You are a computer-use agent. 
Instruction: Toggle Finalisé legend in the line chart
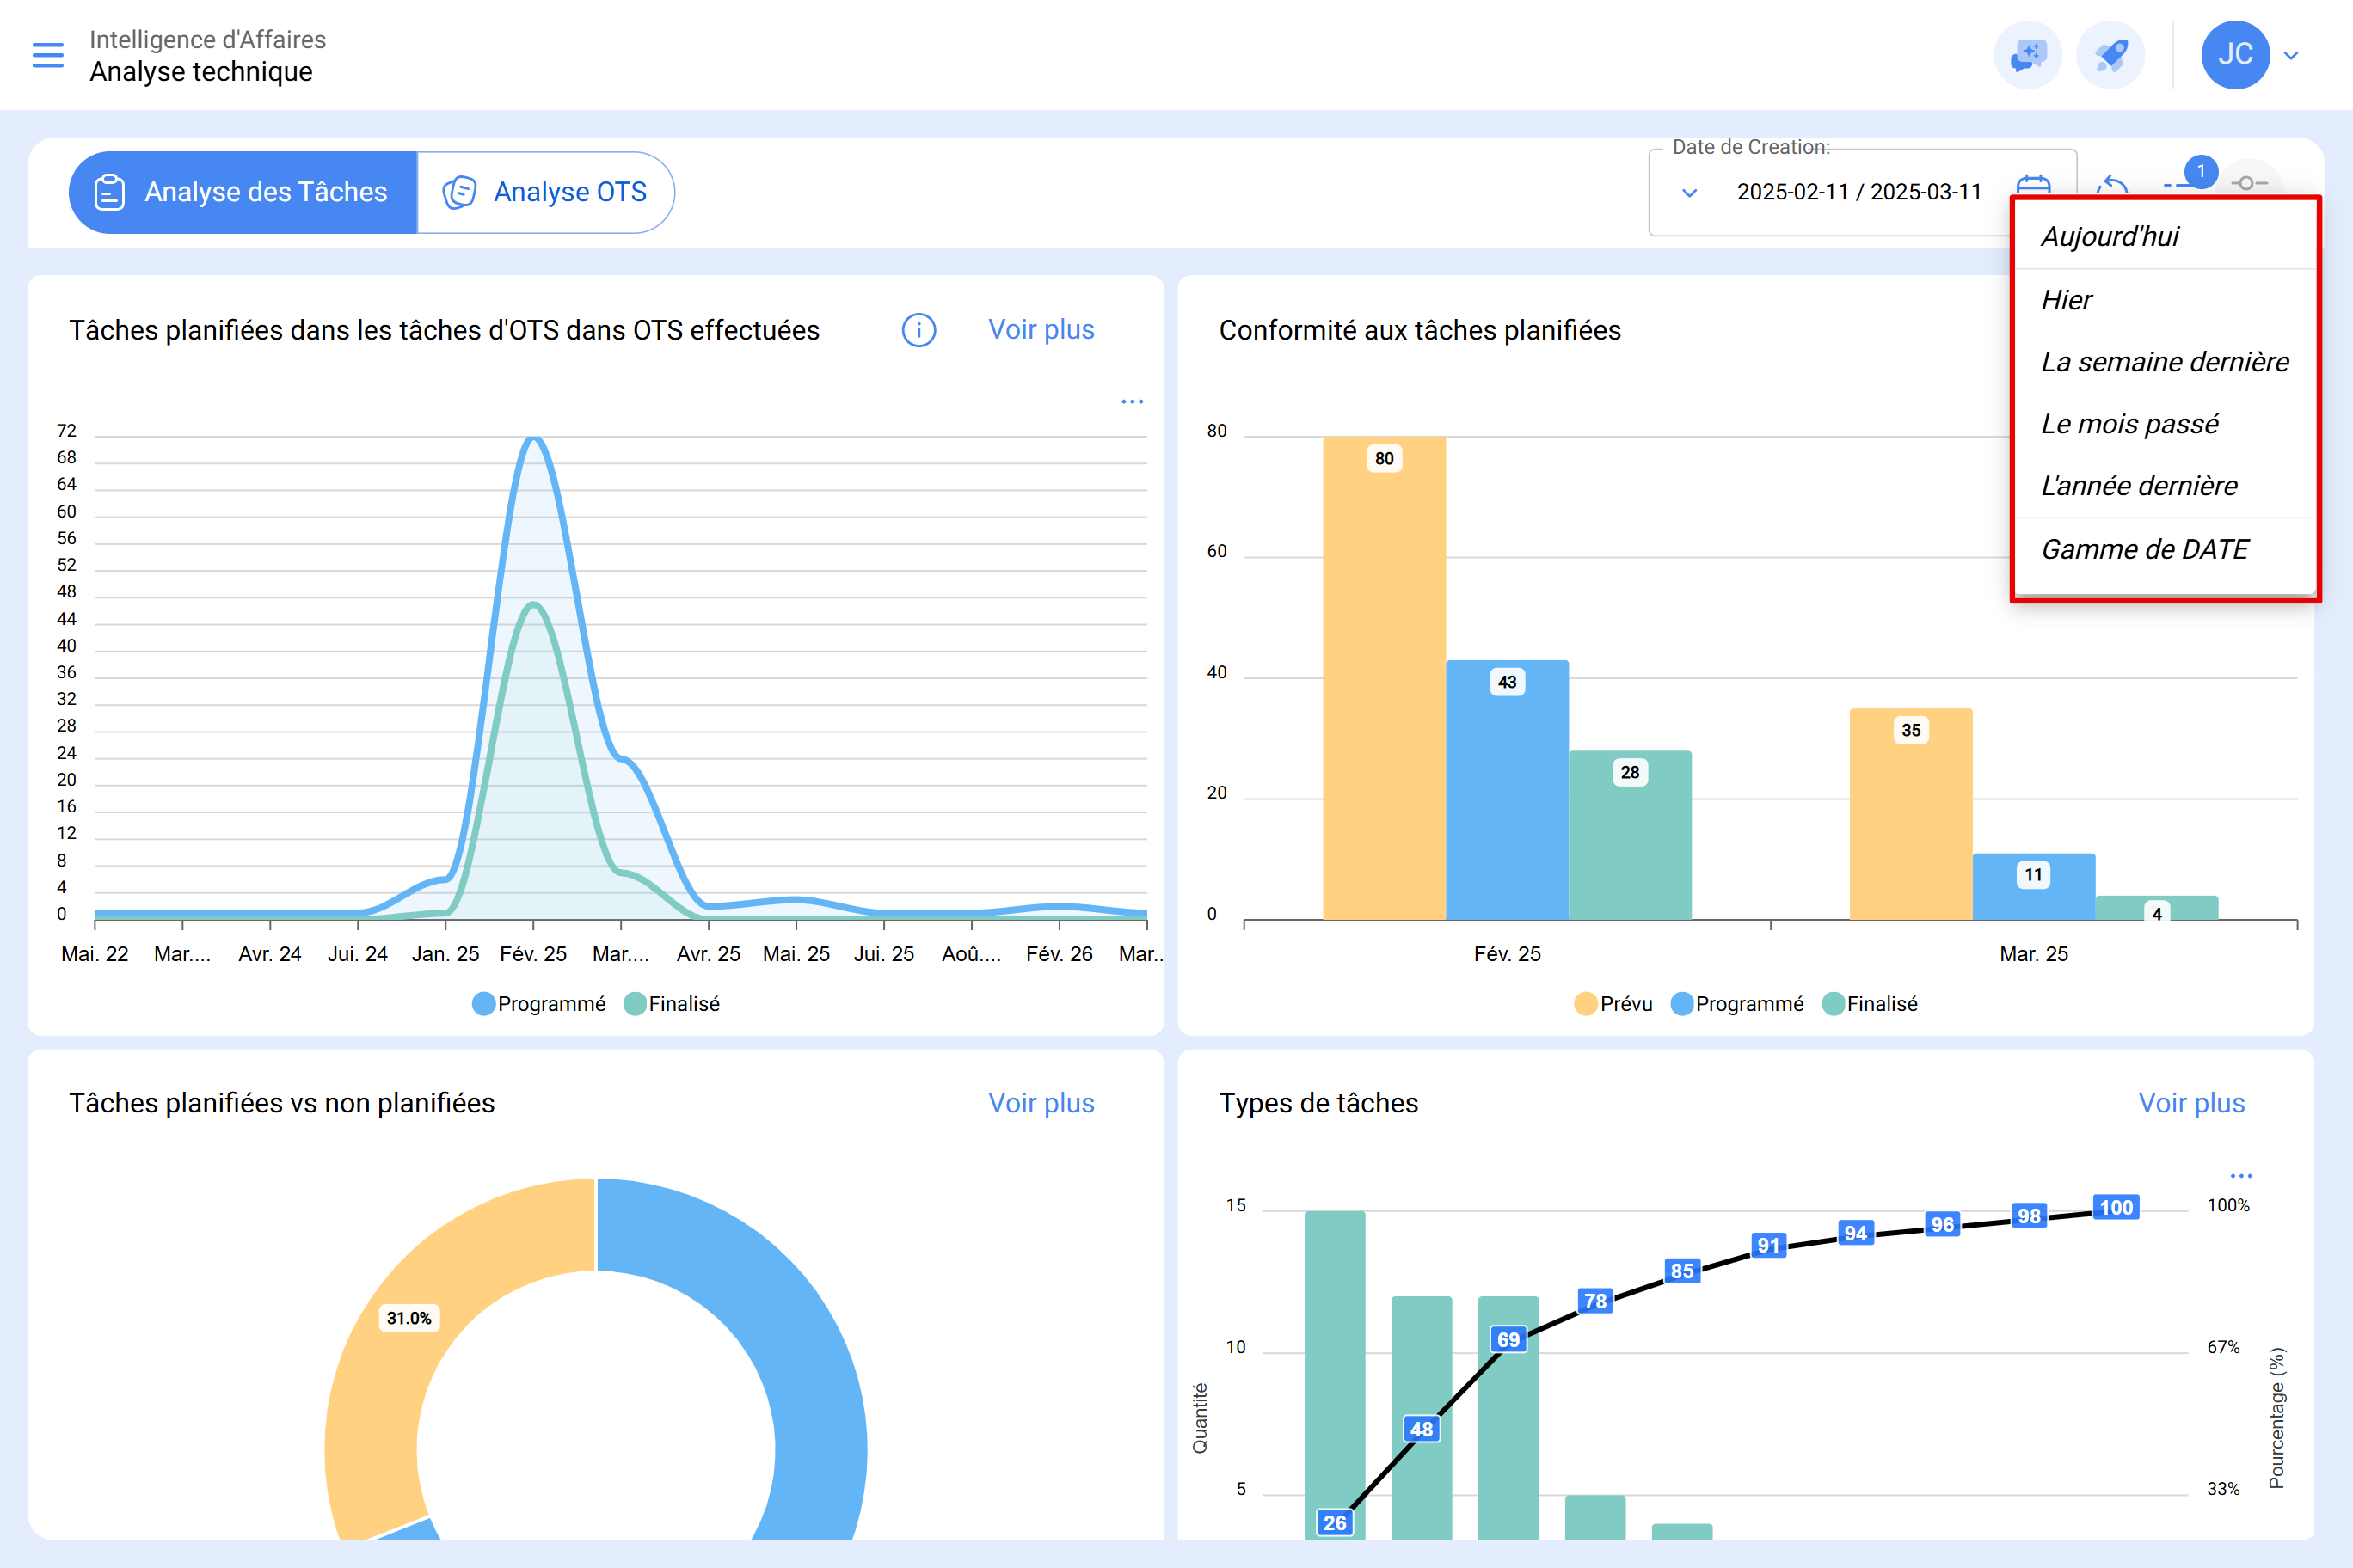click(x=672, y=1003)
